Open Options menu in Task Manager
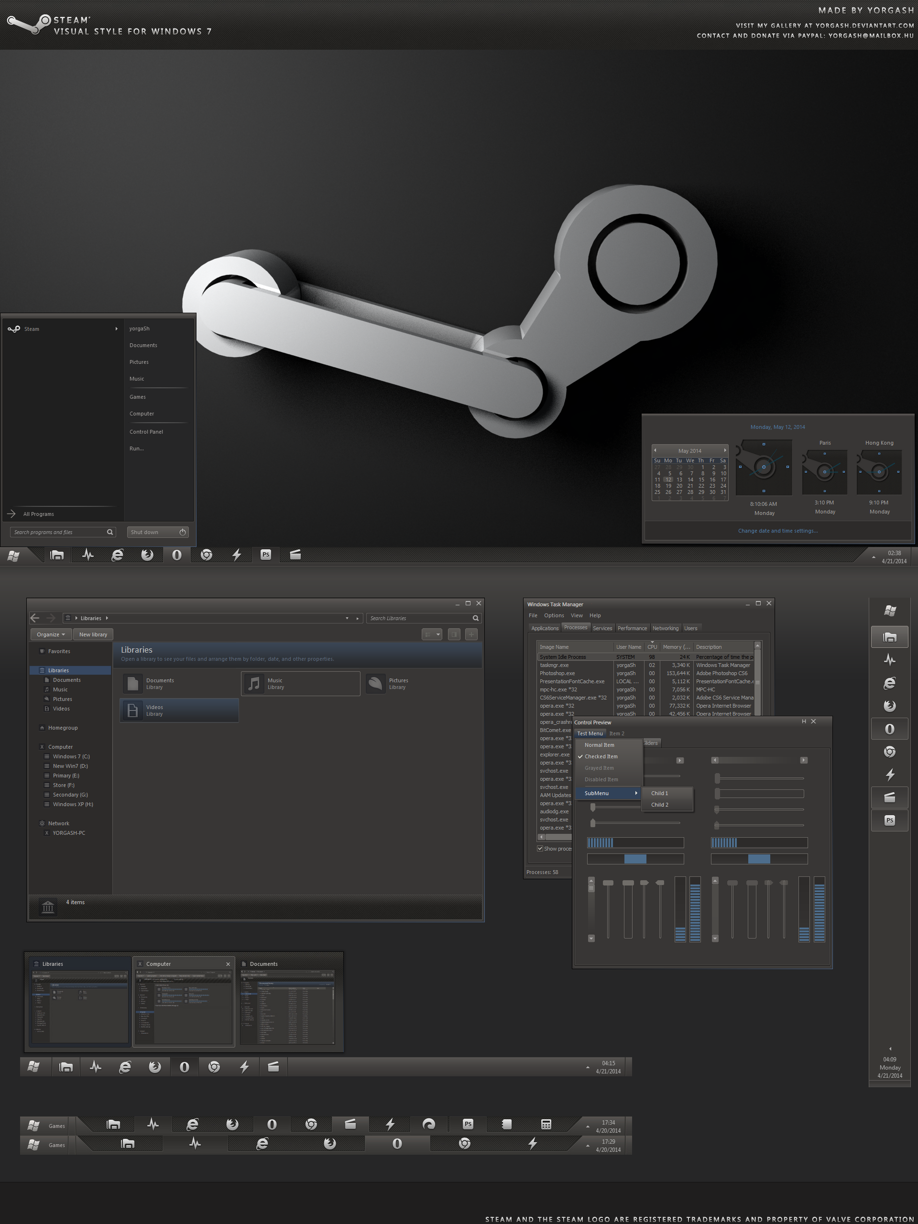918x1224 pixels. (554, 615)
